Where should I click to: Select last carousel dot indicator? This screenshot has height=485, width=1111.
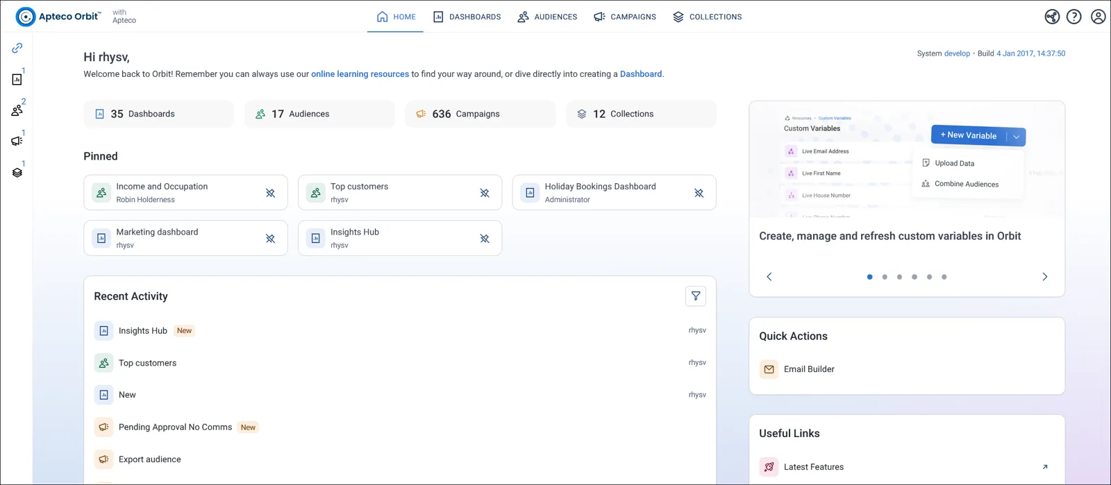point(944,277)
